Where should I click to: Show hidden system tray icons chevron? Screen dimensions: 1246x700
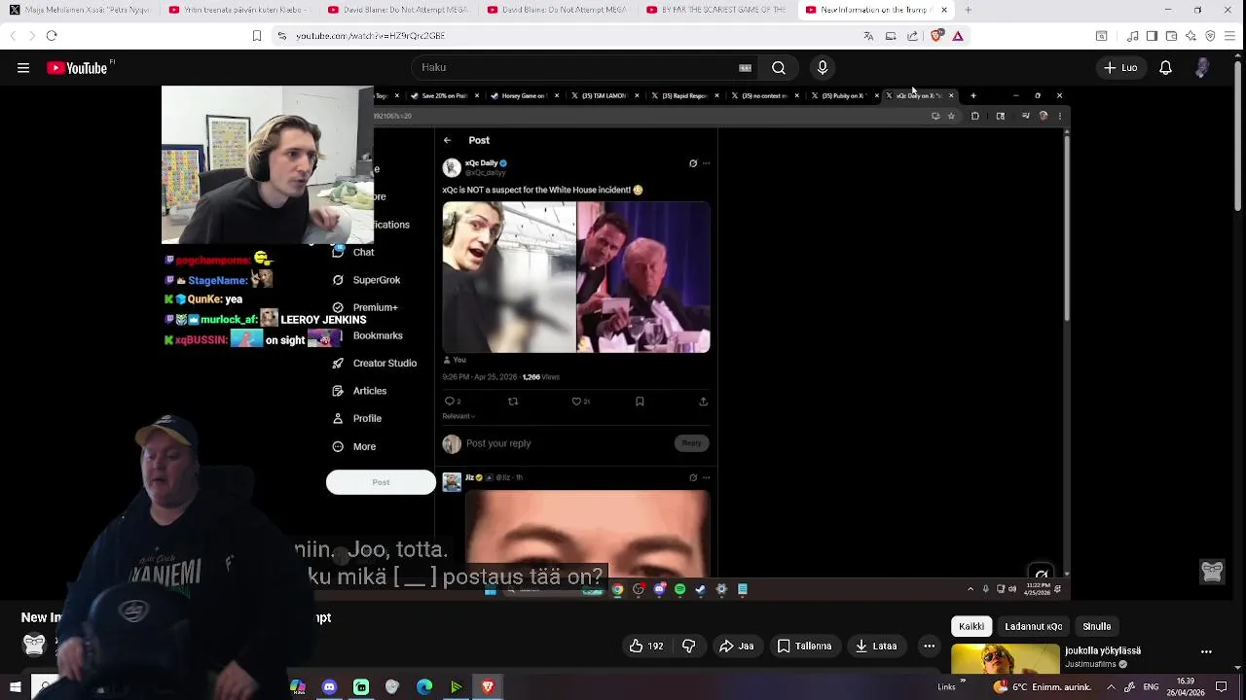tap(1111, 686)
